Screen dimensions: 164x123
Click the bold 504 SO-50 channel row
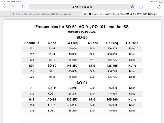tap(82, 66)
